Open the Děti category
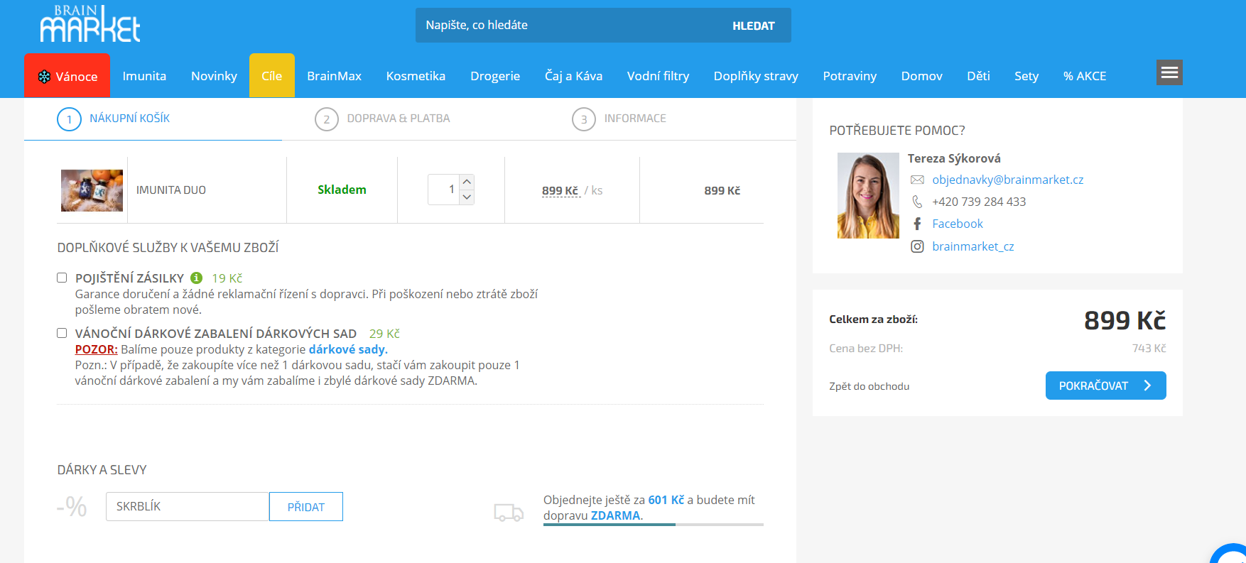Image resolution: width=1246 pixels, height=563 pixels. tap(978, 76)
